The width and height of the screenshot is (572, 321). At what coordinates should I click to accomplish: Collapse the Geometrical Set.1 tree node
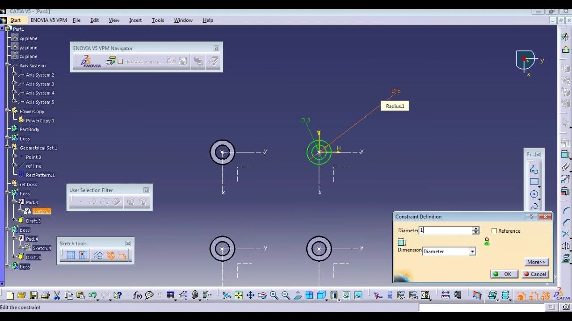[x=8, y=148]
